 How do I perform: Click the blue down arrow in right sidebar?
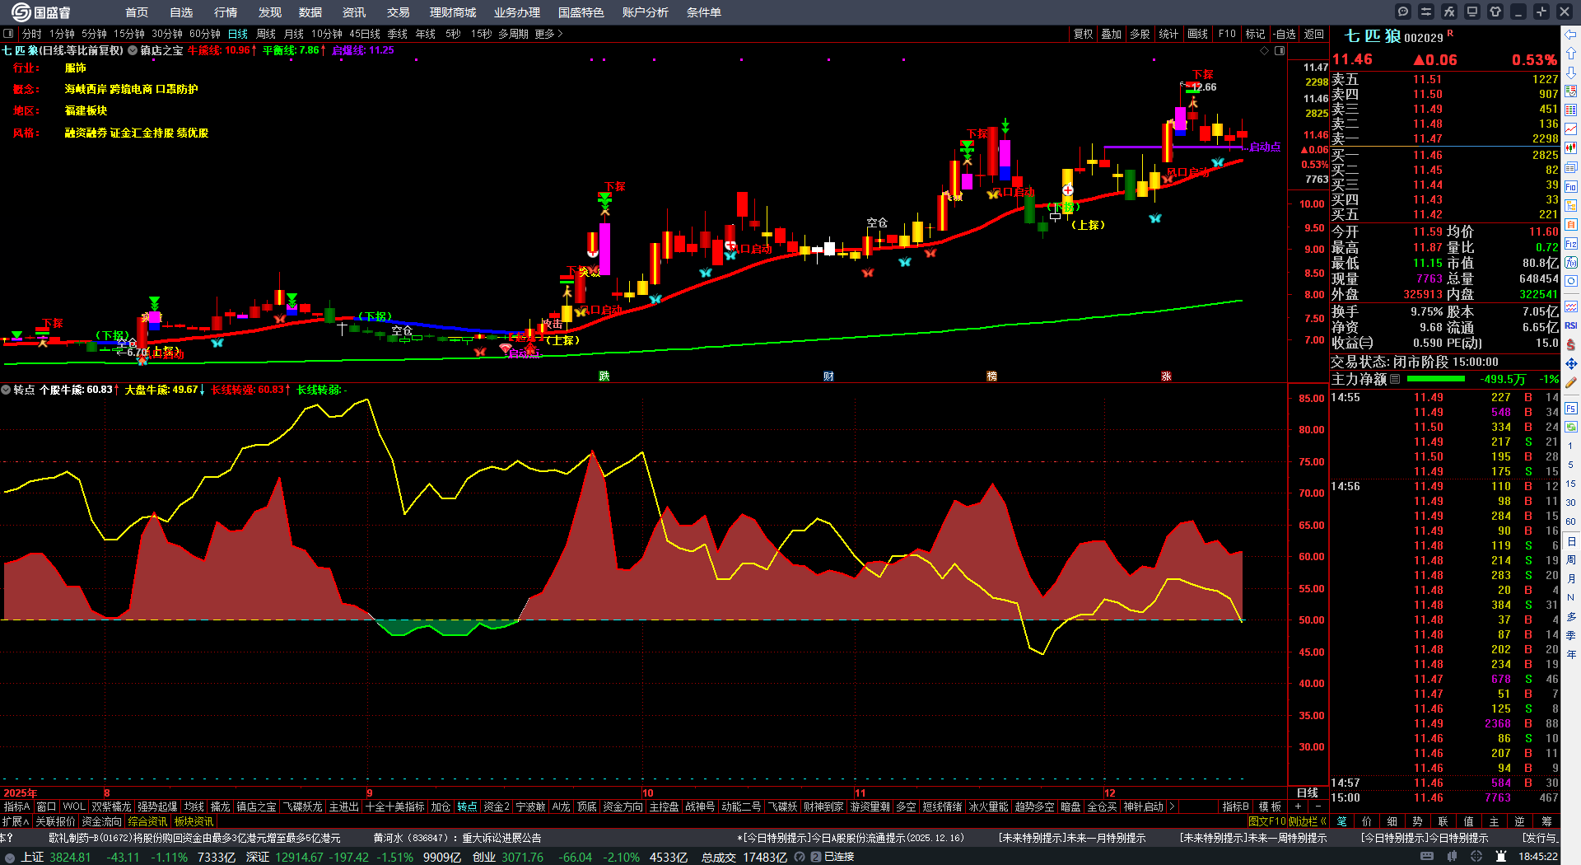(x=1571, y=72)
